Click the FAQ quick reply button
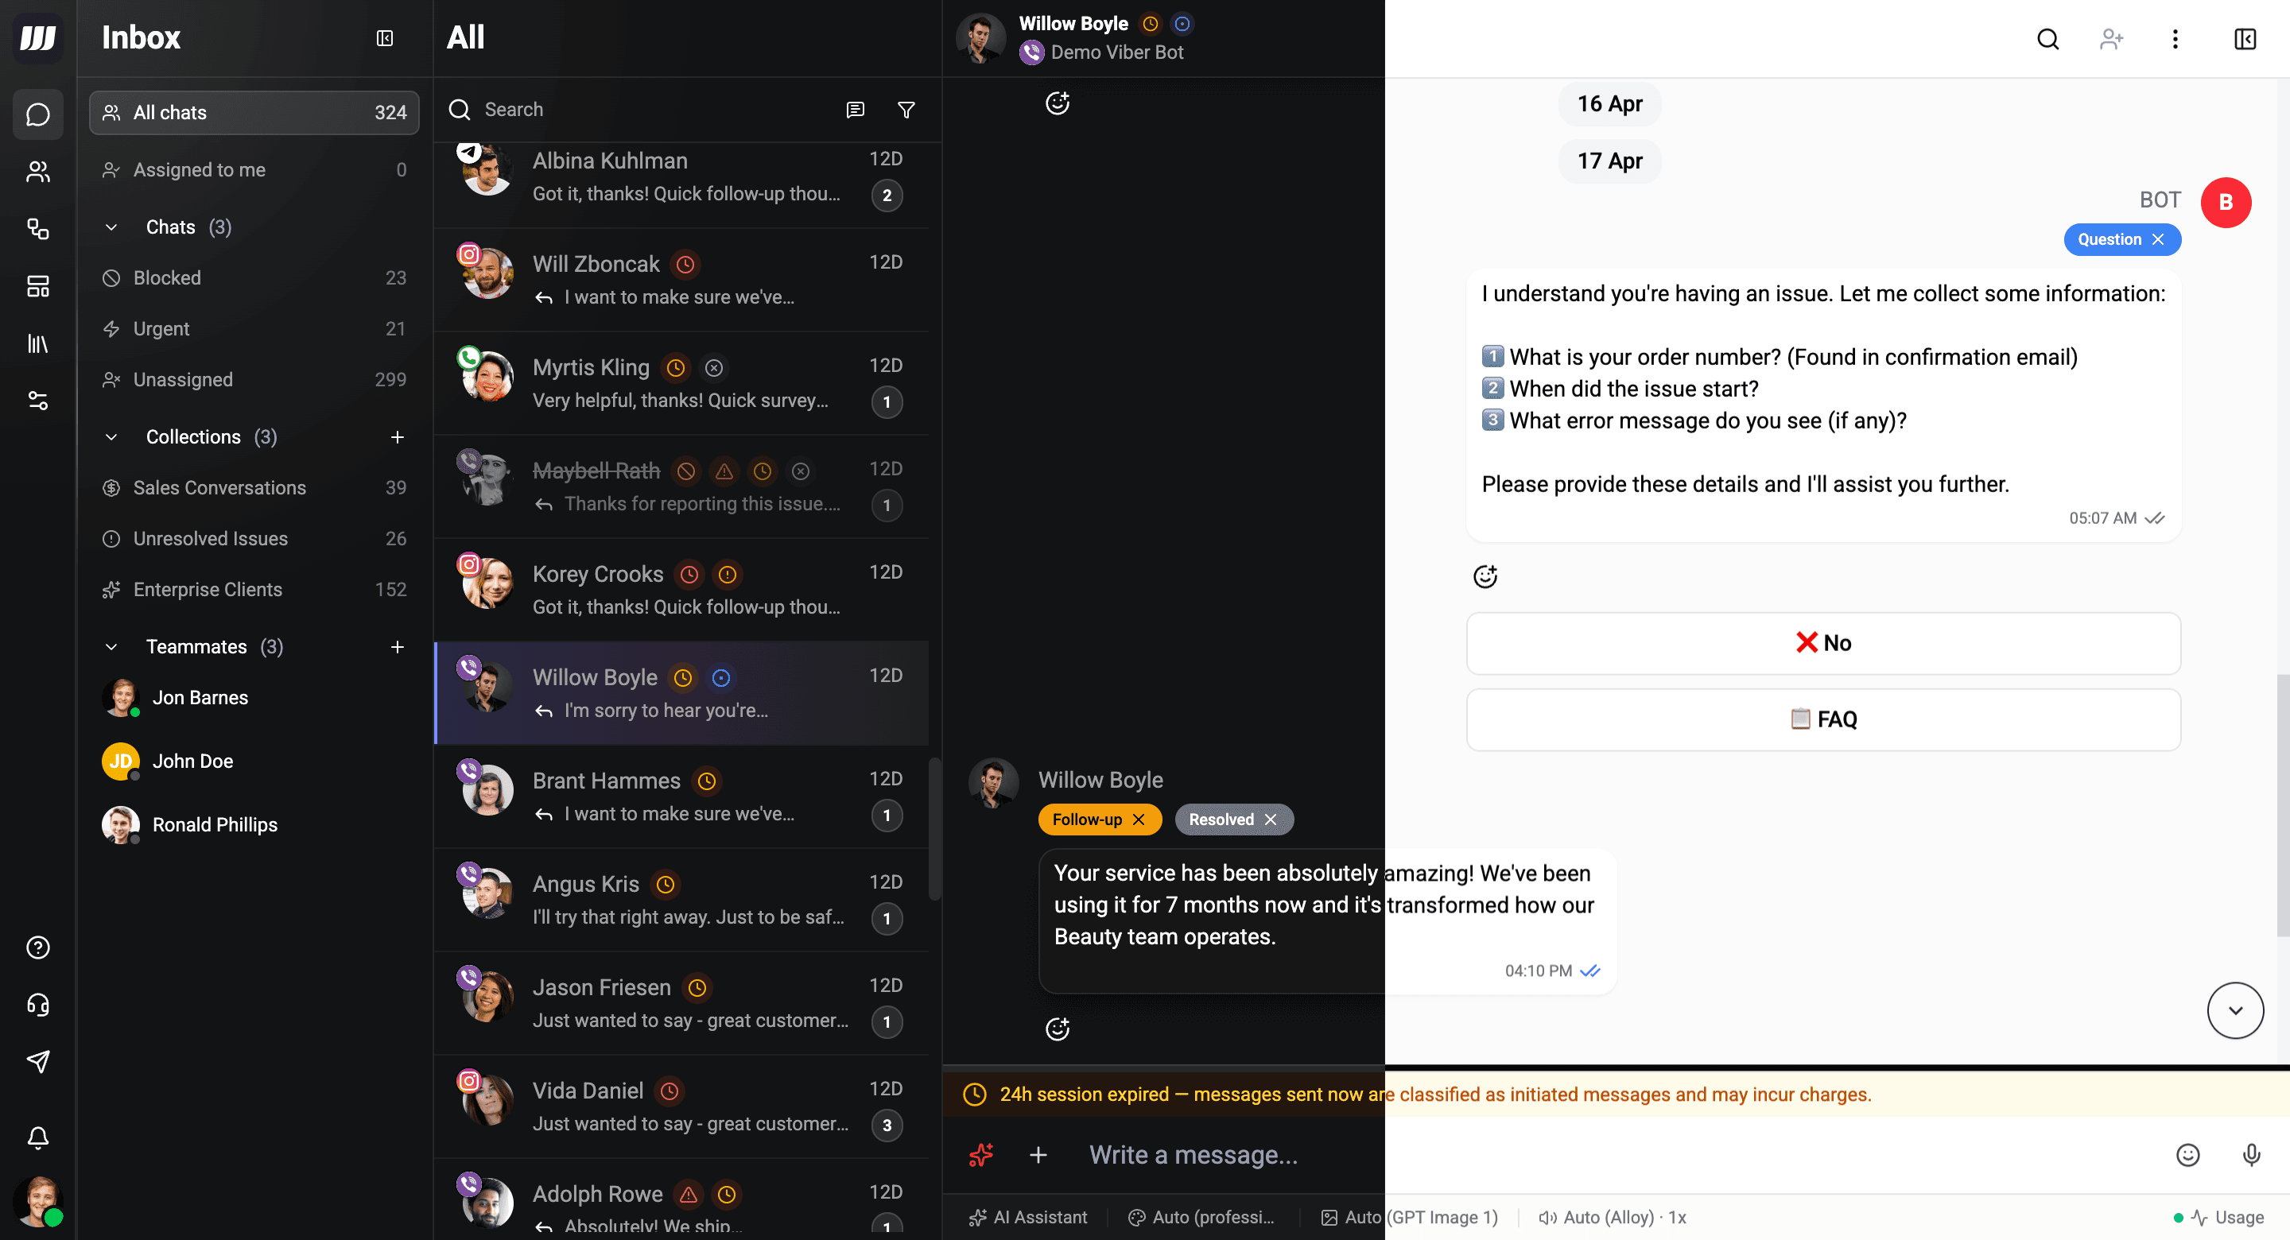The image size is (2290, 1240). 1822,719
